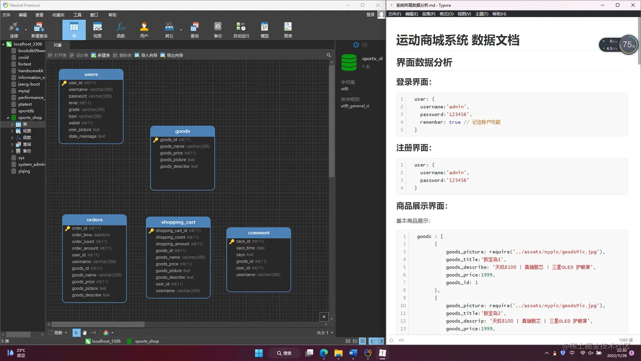Viewport: 641px width, 361px height.
Task: Open the Navicat 工具 menu
Action: click(x=77, y=15)
